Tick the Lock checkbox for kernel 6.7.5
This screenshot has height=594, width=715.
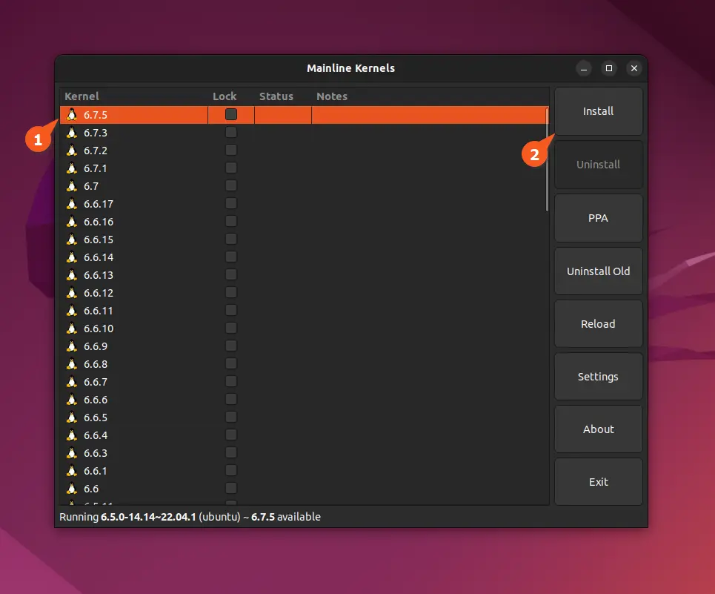pyautogui.click(x=231, y=114)
